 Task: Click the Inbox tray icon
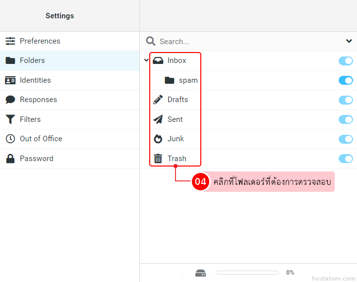pyautogui.click(x=158, y=60)
